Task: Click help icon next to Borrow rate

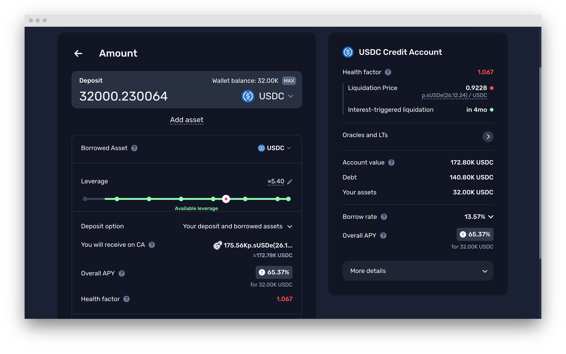Action: (384, 217)
